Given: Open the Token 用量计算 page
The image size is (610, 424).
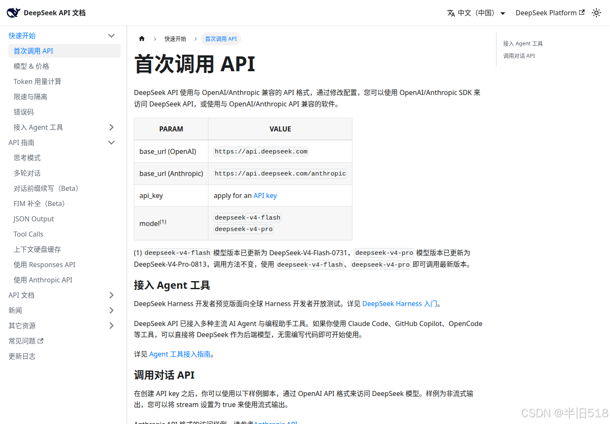Looking at the screenshot, I should (x=64, y=81).
